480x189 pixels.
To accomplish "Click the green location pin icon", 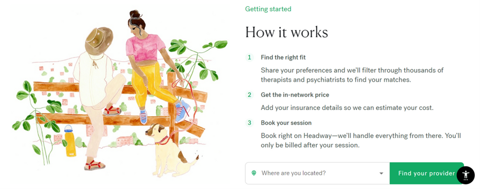I will click(253, 173).
